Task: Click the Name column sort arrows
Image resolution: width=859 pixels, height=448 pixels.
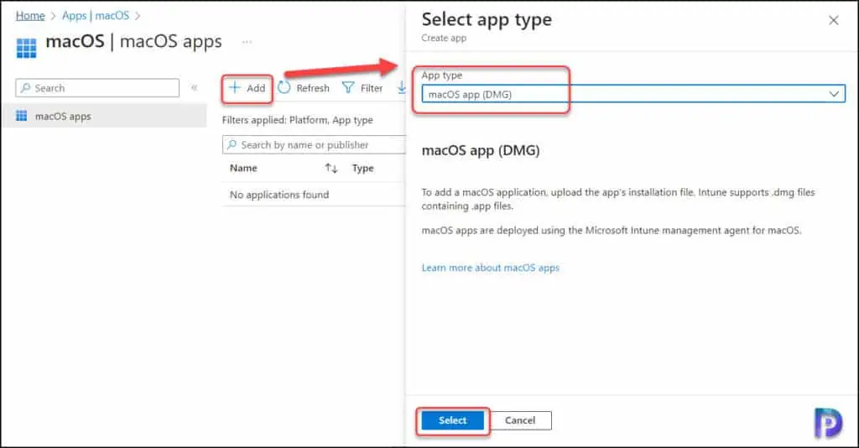Action: [x=331, y=168]
